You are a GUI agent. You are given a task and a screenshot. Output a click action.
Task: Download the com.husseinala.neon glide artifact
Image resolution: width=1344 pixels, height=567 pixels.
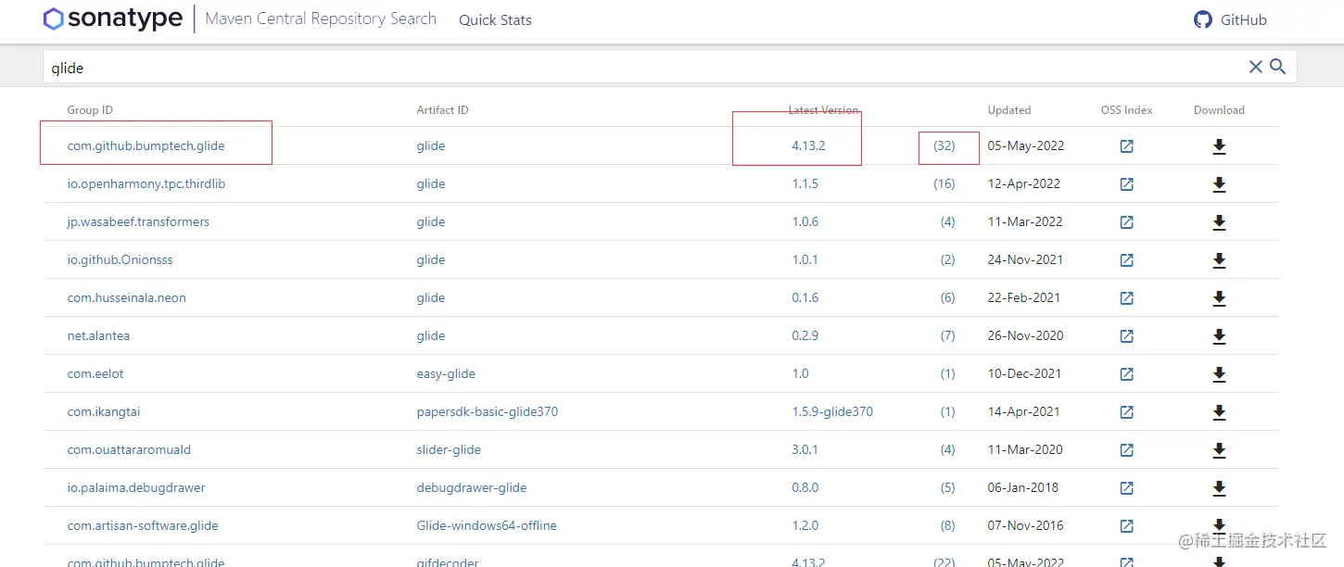pos(1219,298)
